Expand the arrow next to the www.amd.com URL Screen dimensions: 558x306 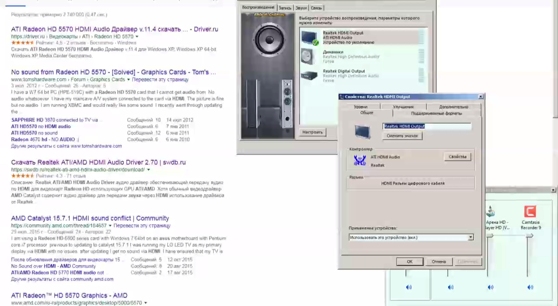(x=145, y=303)
